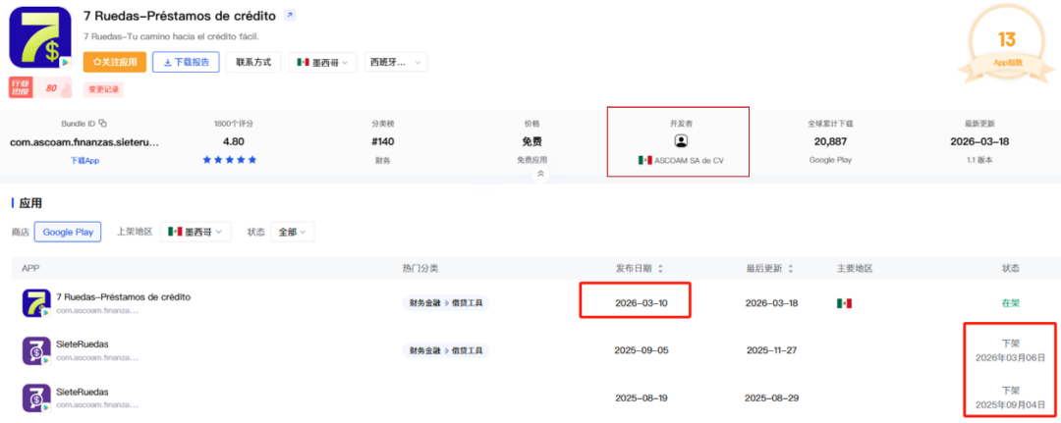
Task: Collapse the info panel with double chevron
Action: [540, 175]
